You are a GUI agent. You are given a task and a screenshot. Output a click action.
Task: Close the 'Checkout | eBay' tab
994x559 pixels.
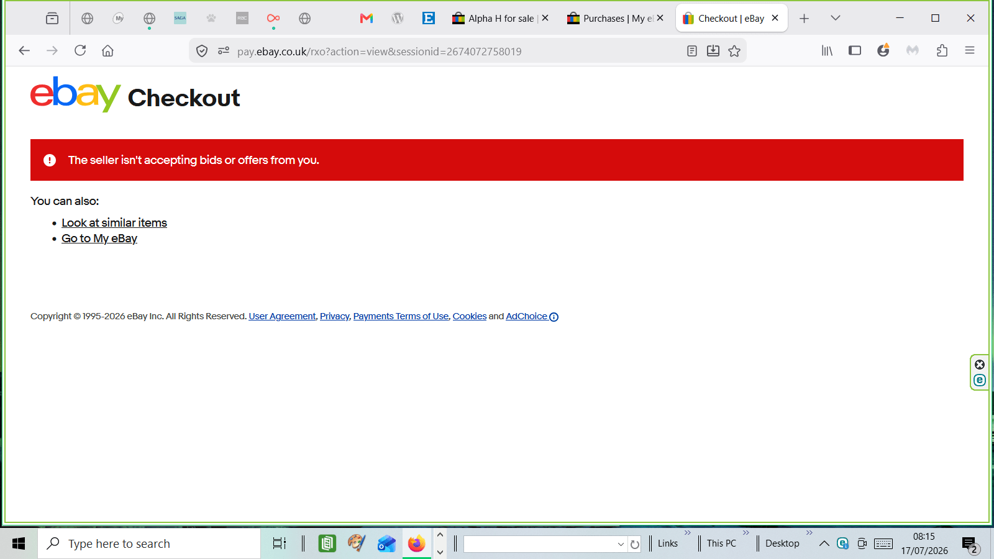pos(775,18)
